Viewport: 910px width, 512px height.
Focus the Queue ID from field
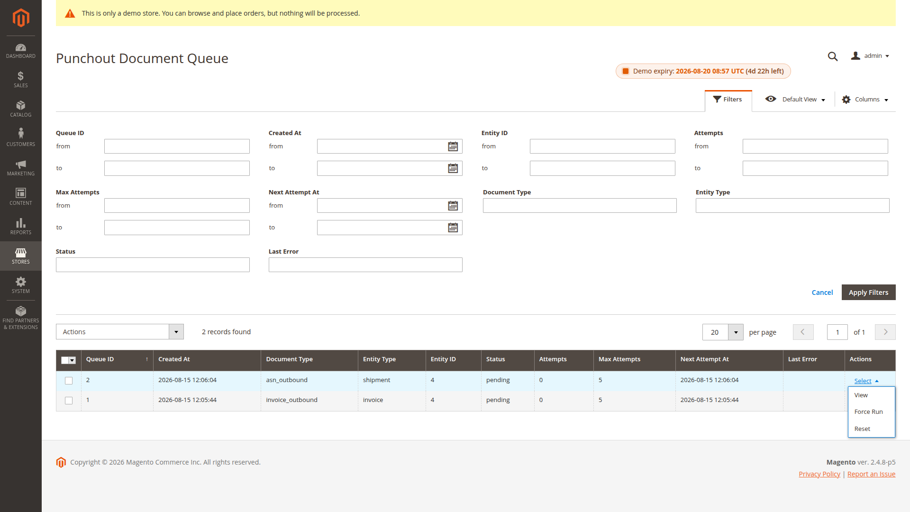[x=177, y=146]
